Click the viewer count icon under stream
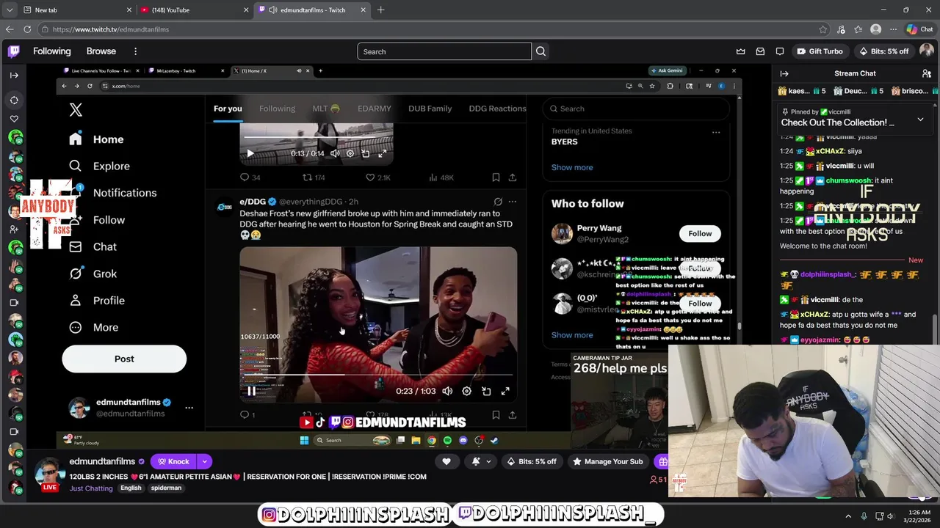This screenshot has height=528, width=940. 654,480
